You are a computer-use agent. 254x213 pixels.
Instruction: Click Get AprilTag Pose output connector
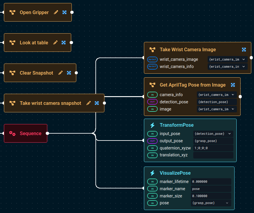(241, 97)
